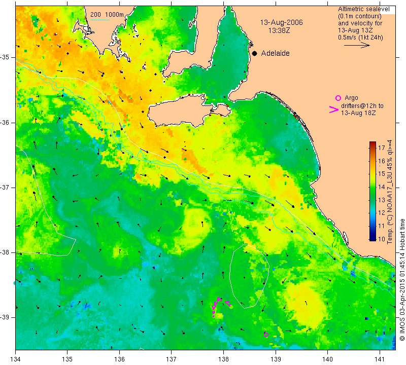
Task: Click longitude axis label 138
Action: (x=223, y=359)
